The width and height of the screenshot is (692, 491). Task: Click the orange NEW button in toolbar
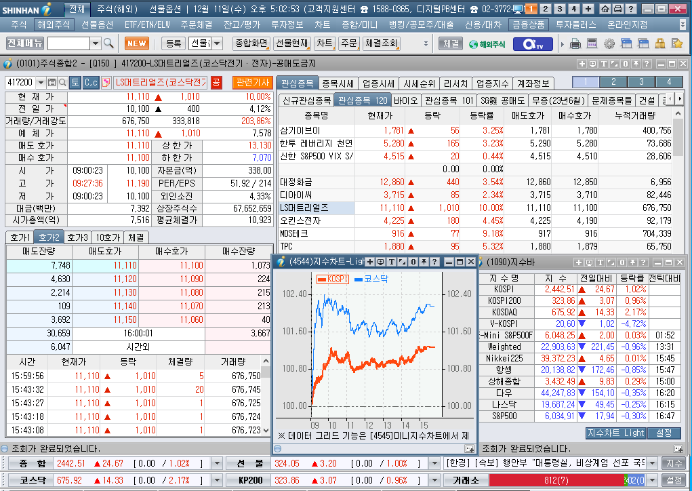click(137, 43)
